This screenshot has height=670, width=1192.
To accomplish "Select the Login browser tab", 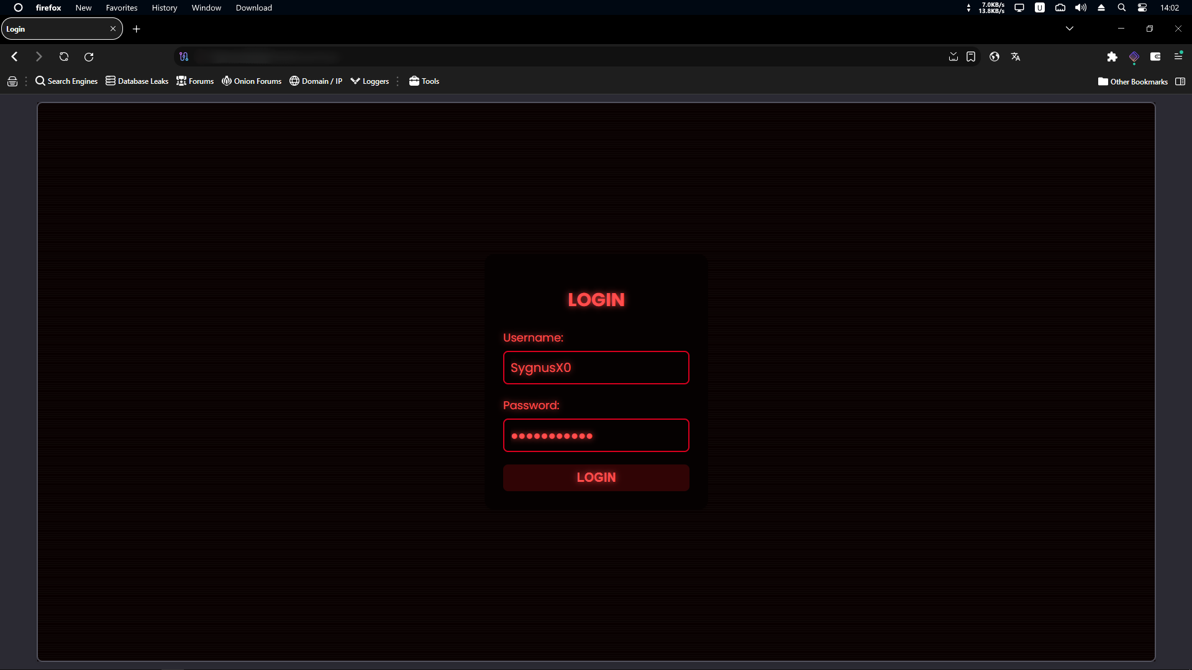I will coord(62,29).
